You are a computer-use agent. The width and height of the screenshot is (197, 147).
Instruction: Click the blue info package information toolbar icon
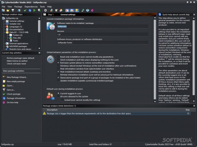30,11
